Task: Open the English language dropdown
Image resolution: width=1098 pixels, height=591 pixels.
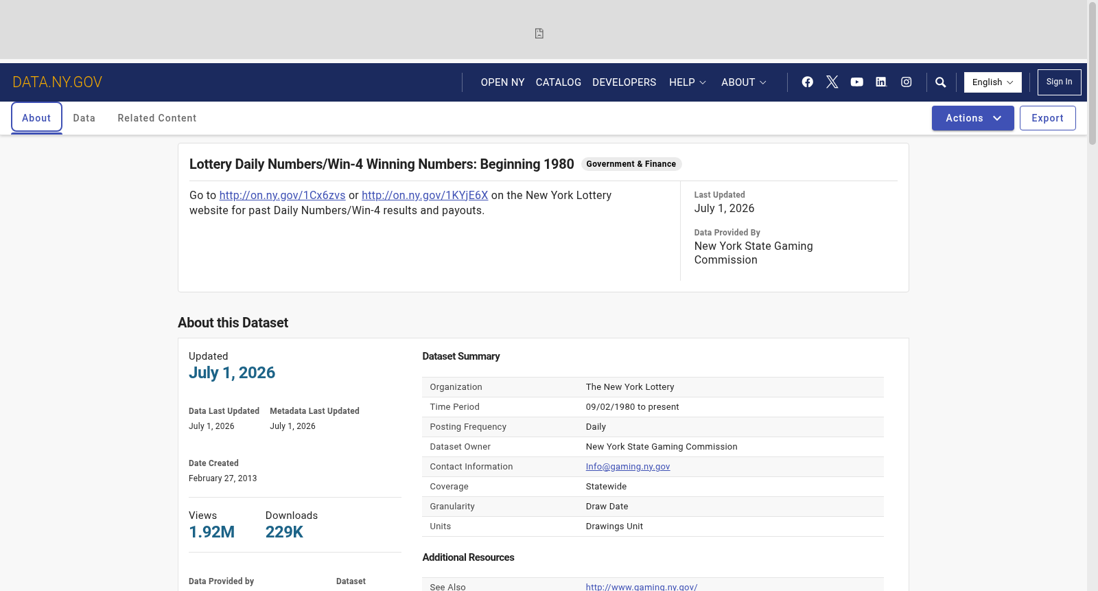Action: (x=992, y=82)
